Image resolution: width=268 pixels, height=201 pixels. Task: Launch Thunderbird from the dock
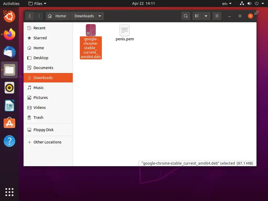click(9, 52)
